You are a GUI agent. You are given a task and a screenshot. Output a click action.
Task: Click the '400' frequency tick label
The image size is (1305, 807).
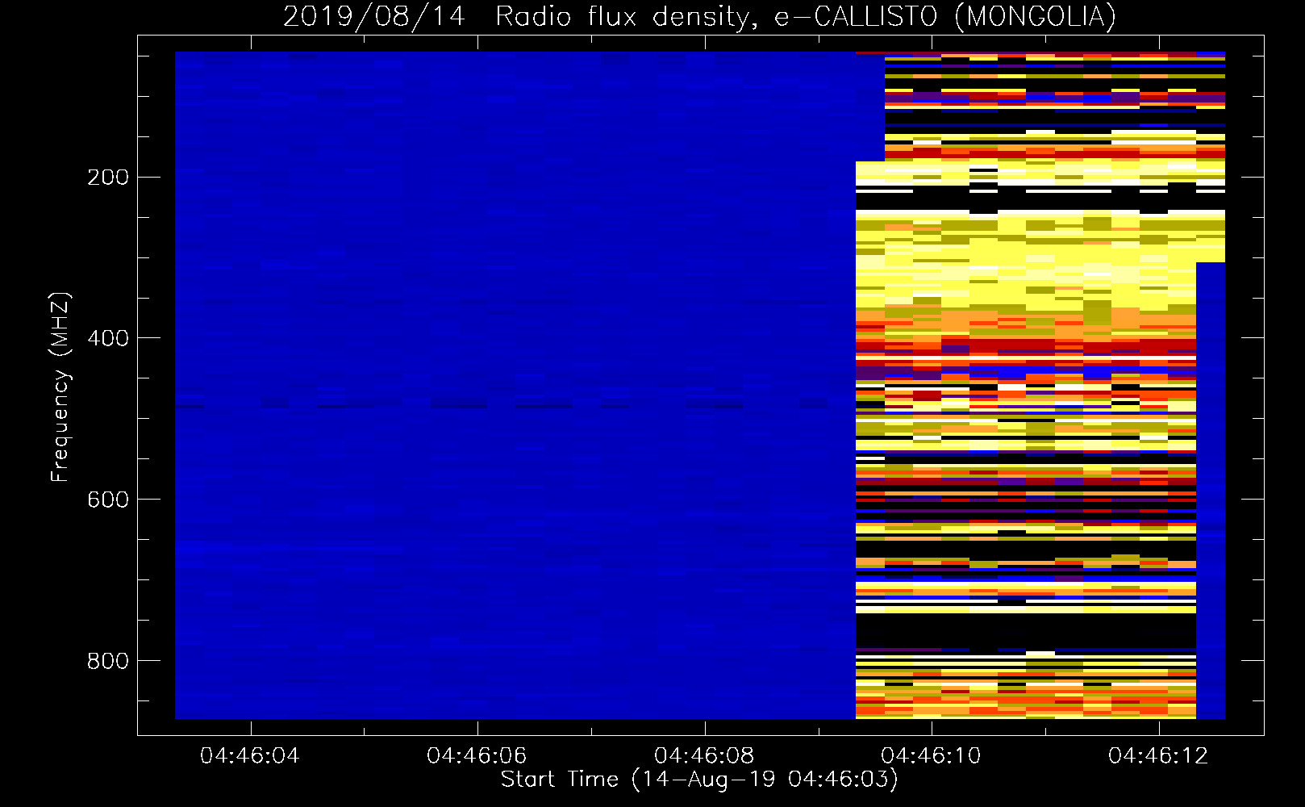pyautogui.click(x=108, y=338)
